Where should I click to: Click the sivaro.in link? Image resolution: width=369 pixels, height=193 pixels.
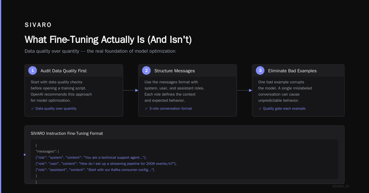coord(341,186)
